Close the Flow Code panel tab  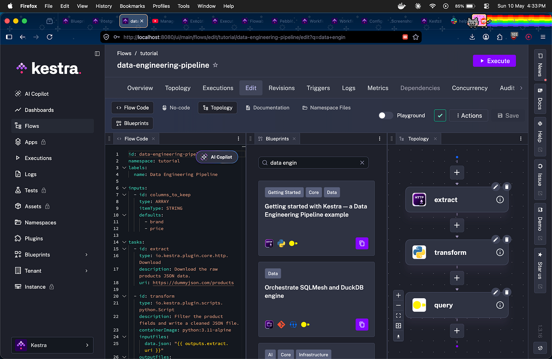[x=153, y=139]
